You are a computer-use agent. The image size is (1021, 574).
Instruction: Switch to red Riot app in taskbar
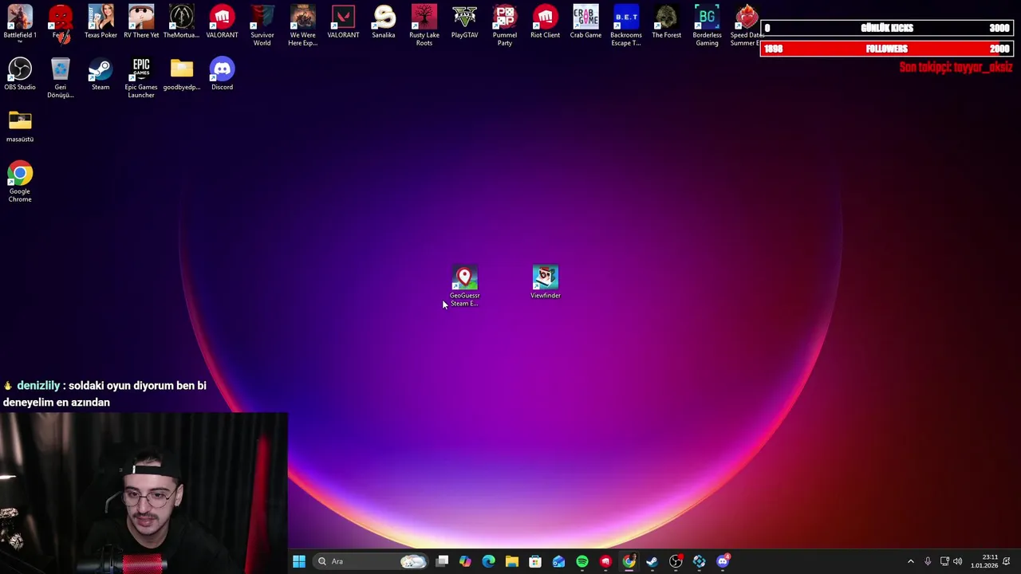click(605, 561)
